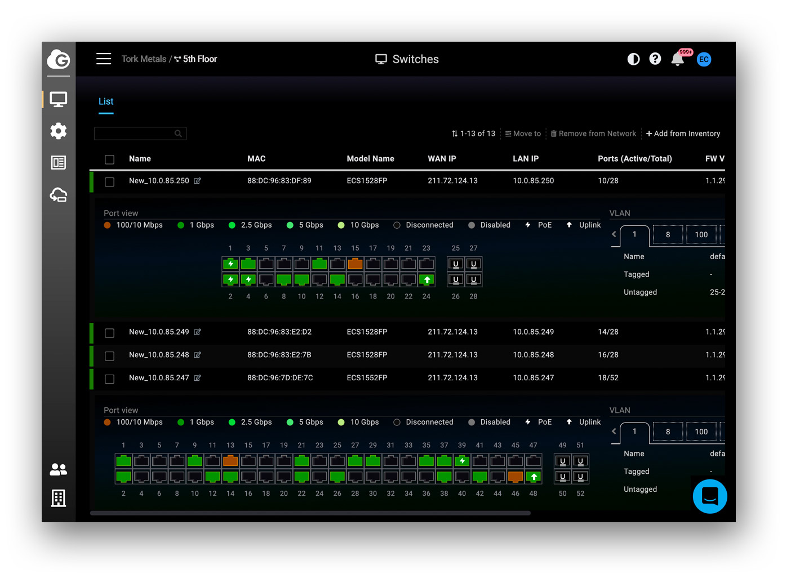Select VLAN 100 tab in first panel
The height and width of the screenshot is (578, 791).
pyautogui.click(x=701, y=235)
